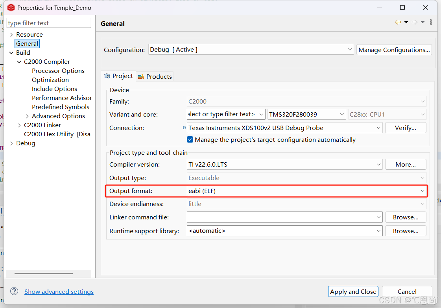
Task: Expand the Resource tree node
Action: (11, 35)
